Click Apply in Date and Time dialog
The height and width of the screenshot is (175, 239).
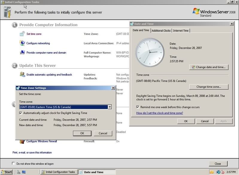(224, 121)
